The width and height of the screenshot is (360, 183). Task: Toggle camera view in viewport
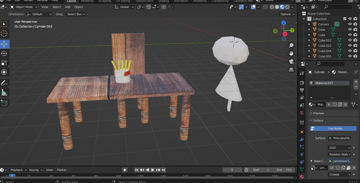point(291,61)
